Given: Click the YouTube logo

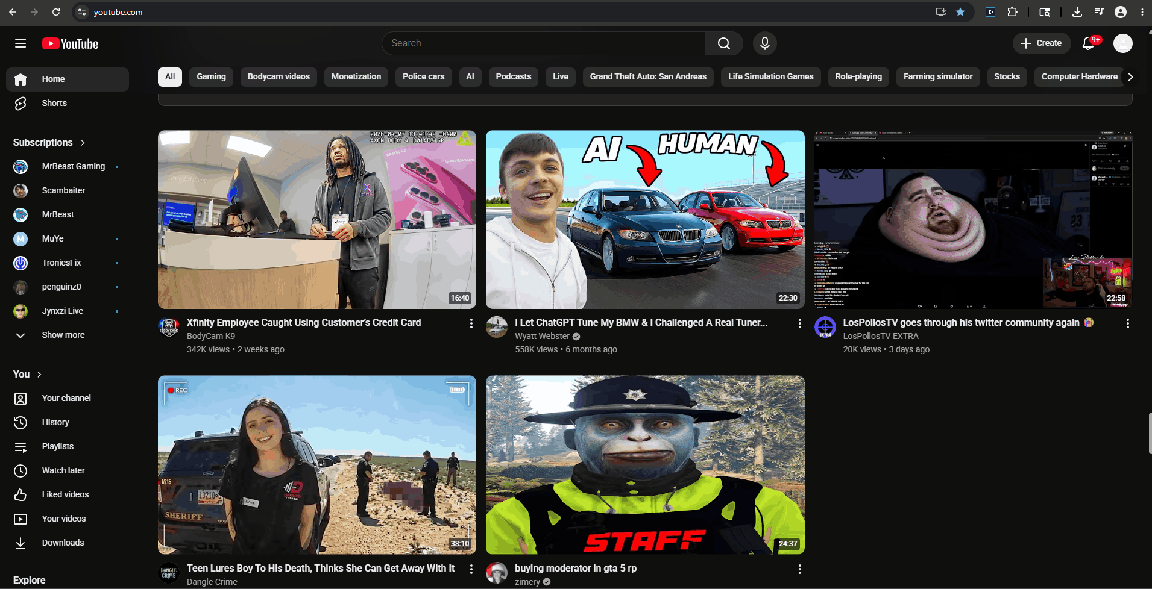Looking at the screenshot, I should tap(70, 43).
